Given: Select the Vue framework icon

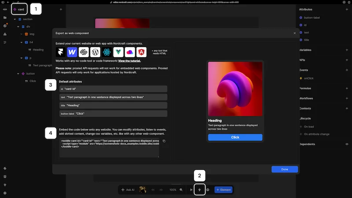Looking at the screenshot, I should tap(118, 52).
